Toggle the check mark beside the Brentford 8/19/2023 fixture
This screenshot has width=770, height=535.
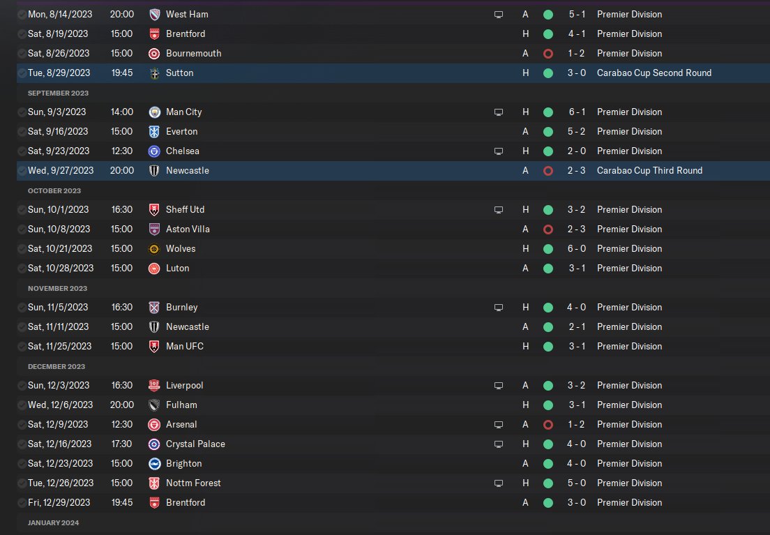pos(22,33)
